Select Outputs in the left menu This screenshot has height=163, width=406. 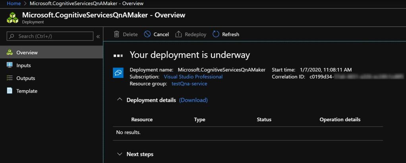pos(25,78)
